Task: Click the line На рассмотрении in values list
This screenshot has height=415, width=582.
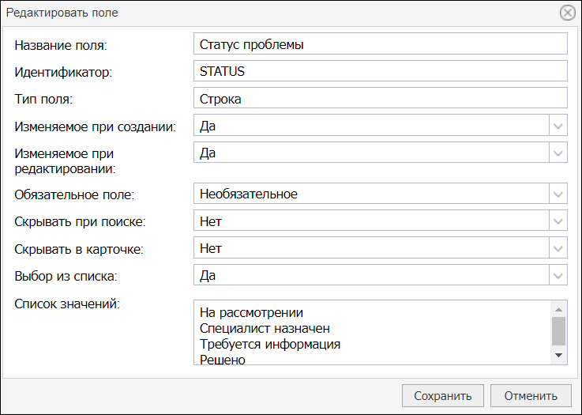Action: pos(251,312)
